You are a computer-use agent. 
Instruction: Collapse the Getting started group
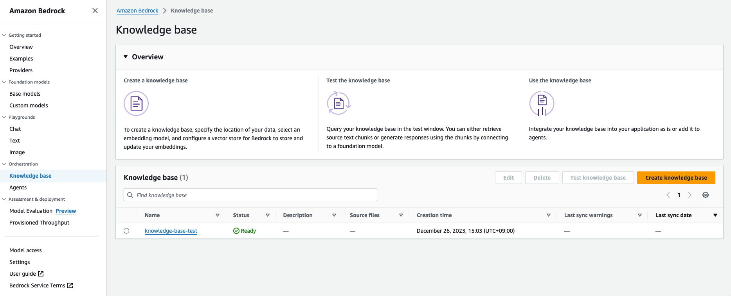click(x=4, y=35)
